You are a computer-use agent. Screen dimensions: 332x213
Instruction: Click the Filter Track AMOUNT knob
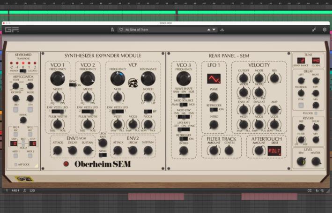[x=214, y=150]
